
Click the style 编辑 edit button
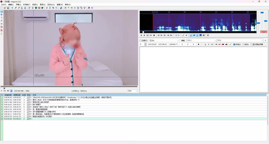(183, 41)
